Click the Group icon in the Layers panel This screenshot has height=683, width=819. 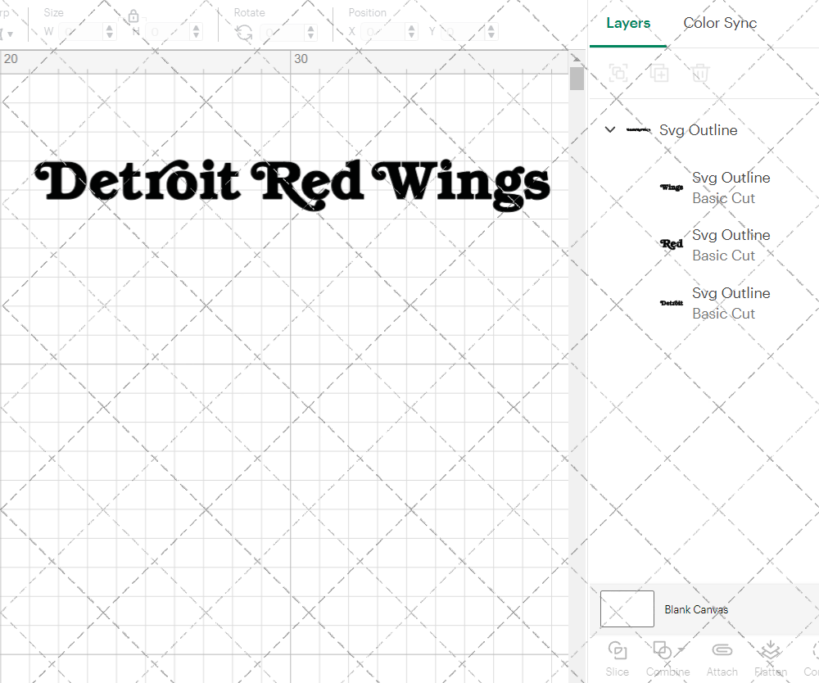[x=618, y=73]
